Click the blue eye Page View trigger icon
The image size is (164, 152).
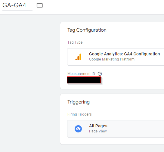(x=78, y=129)
